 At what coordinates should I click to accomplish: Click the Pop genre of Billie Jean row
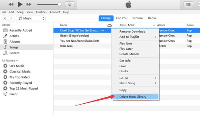(189, 46)
